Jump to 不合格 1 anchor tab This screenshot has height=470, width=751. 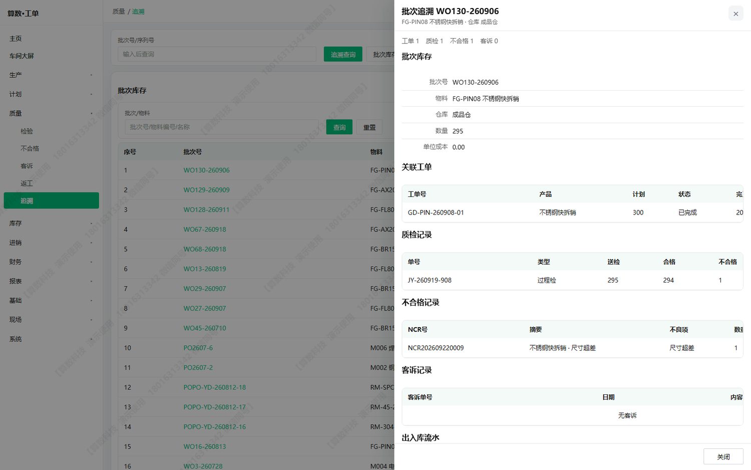point(462,41)
